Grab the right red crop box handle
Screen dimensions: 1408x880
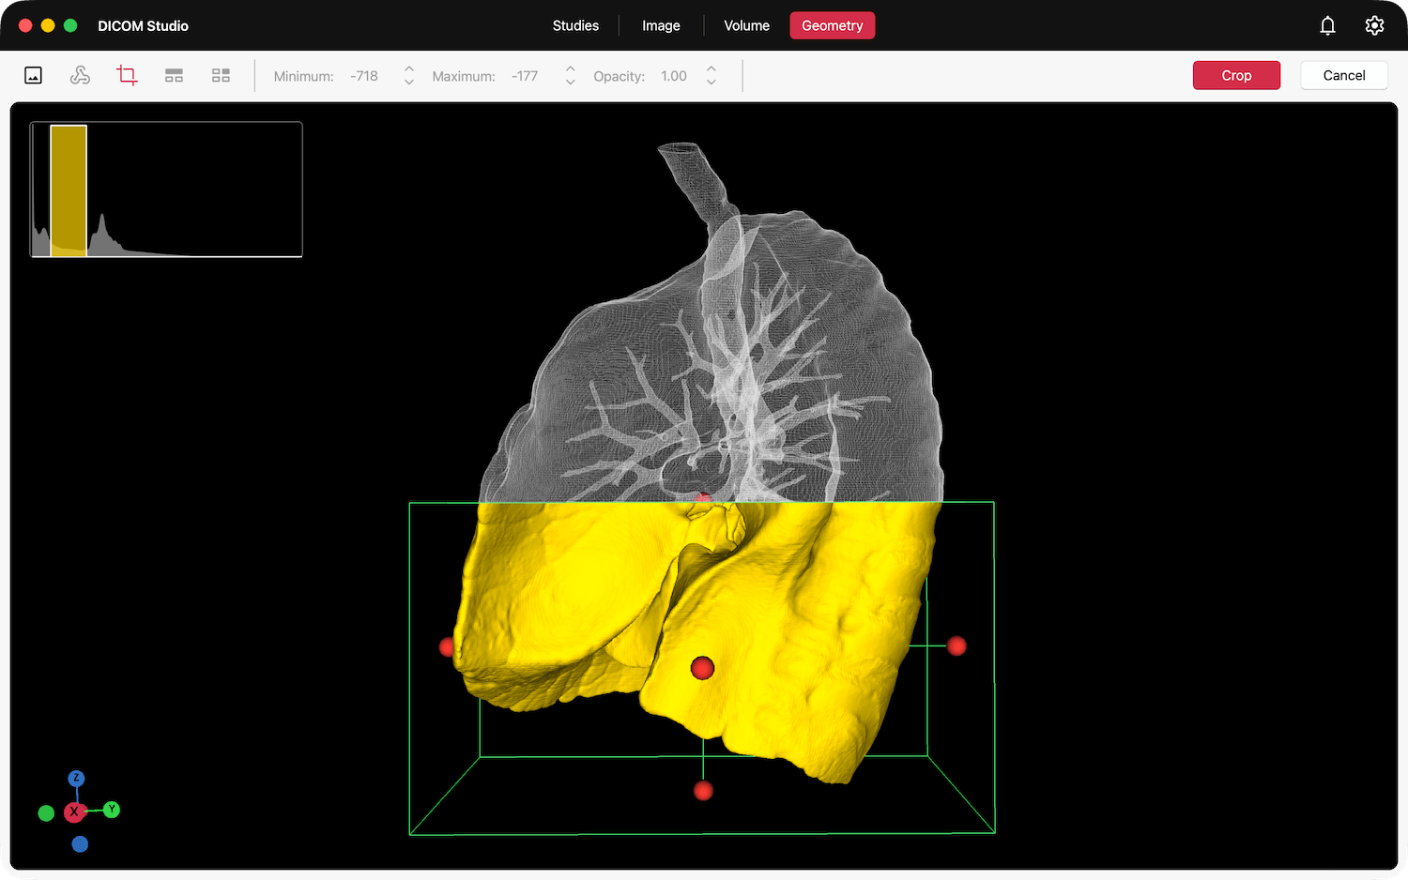point(957,645)
